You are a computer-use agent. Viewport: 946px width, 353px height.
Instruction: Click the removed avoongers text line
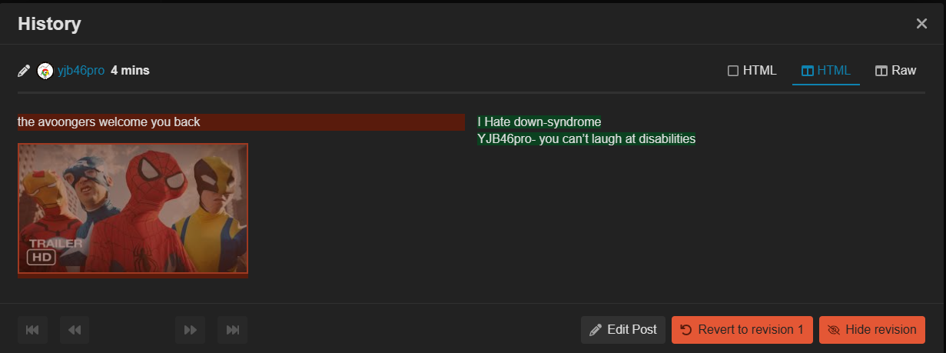point(109,122)
